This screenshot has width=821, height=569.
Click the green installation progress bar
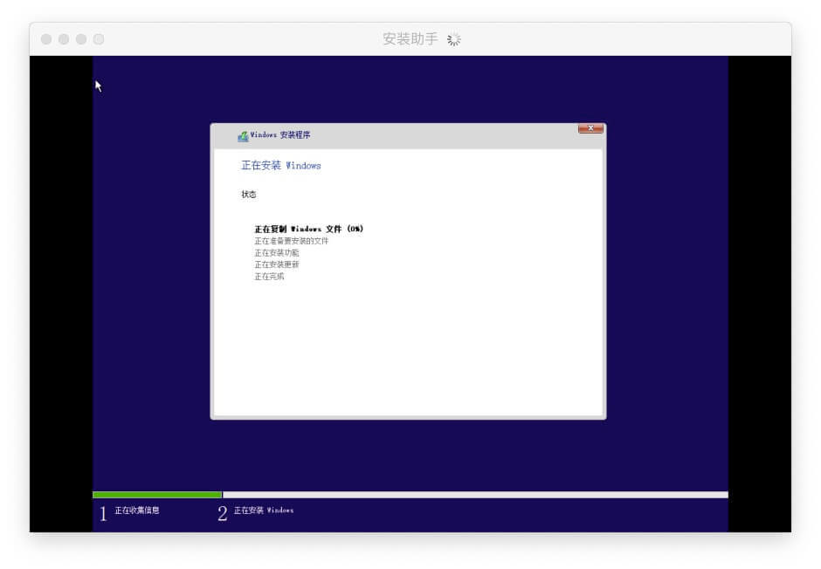coord(157,495)
